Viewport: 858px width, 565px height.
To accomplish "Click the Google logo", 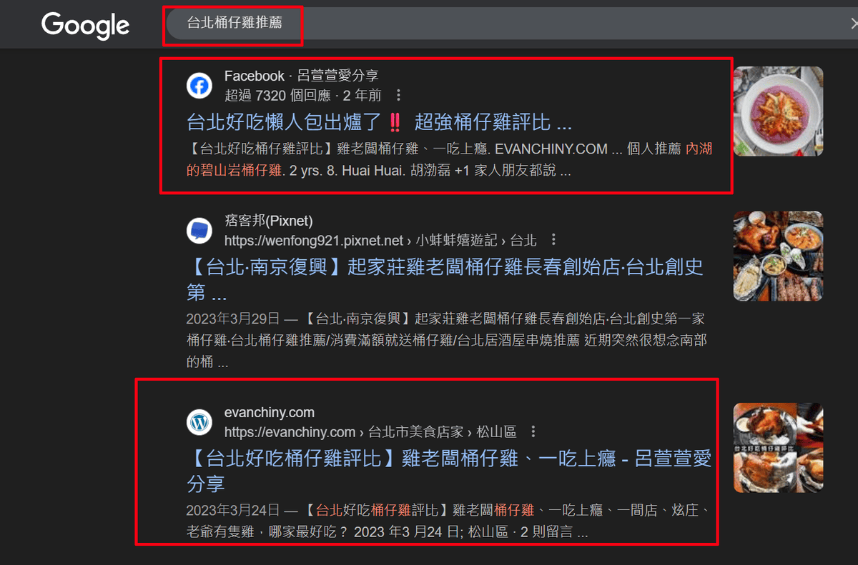I will (x=85, y=26).
